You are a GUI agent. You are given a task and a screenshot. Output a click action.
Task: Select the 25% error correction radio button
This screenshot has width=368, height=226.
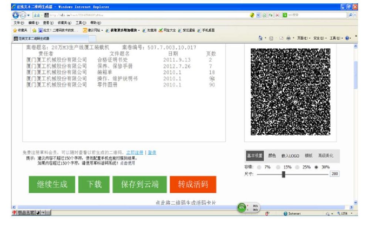pyautogui.click(x=297, y=167)
